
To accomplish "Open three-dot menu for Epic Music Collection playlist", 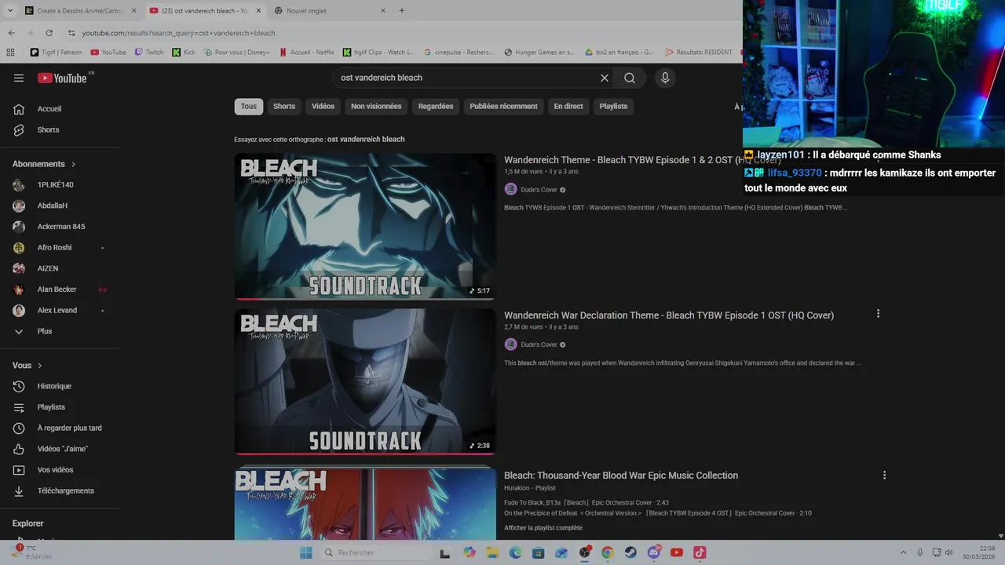I will (x=884, y=475).
